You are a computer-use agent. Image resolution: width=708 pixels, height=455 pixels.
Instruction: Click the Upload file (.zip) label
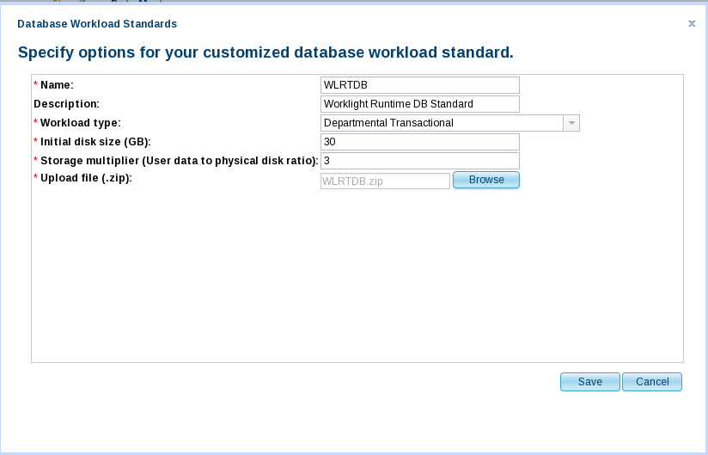pos(86,178)
